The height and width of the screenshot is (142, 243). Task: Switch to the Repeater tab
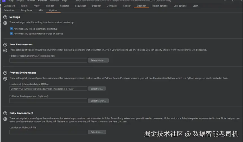coord(64,6)
